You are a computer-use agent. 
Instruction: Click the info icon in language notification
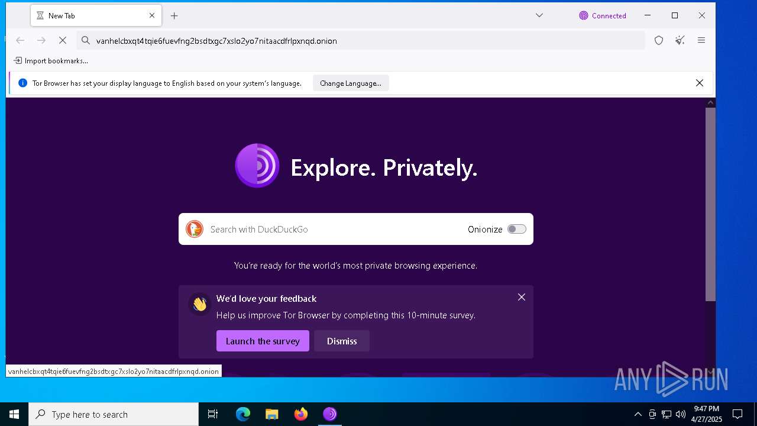(22, 83)
